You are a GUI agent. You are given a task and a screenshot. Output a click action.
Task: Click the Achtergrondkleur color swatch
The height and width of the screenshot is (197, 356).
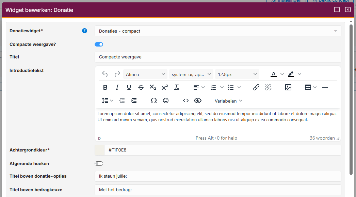pyautogui.click(x=99, y=150)
